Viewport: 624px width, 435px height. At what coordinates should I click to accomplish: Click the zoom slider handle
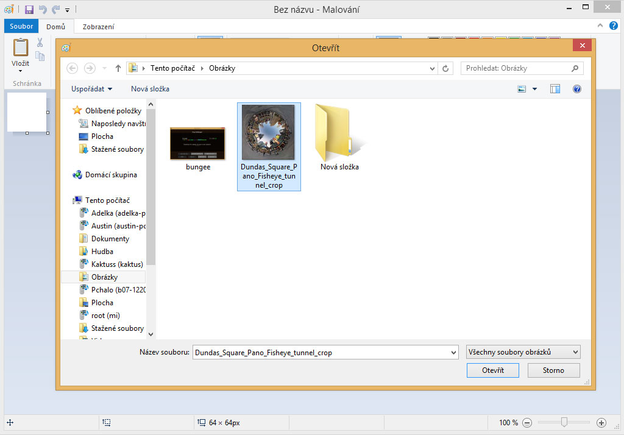click(x=564, y=422)
